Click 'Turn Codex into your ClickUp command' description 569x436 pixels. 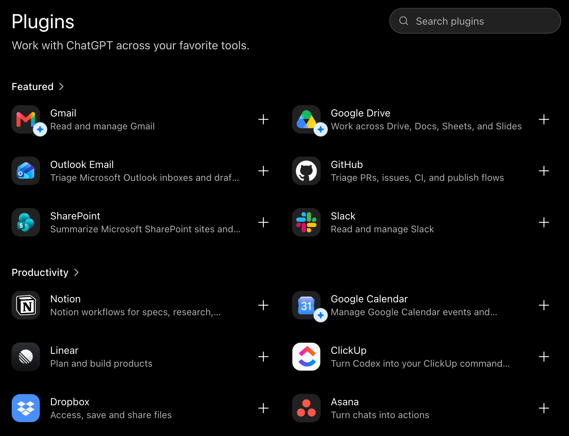[x=420, y=363]
